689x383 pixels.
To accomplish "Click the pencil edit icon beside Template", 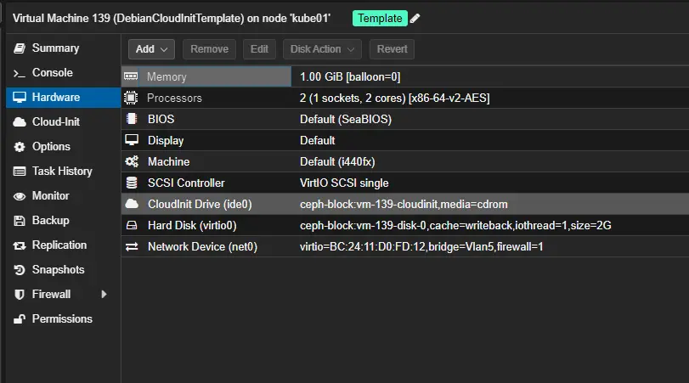I will click(415, 19).
